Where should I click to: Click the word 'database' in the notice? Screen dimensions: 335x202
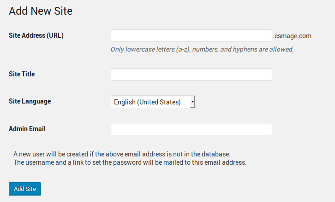pos(214,154)
